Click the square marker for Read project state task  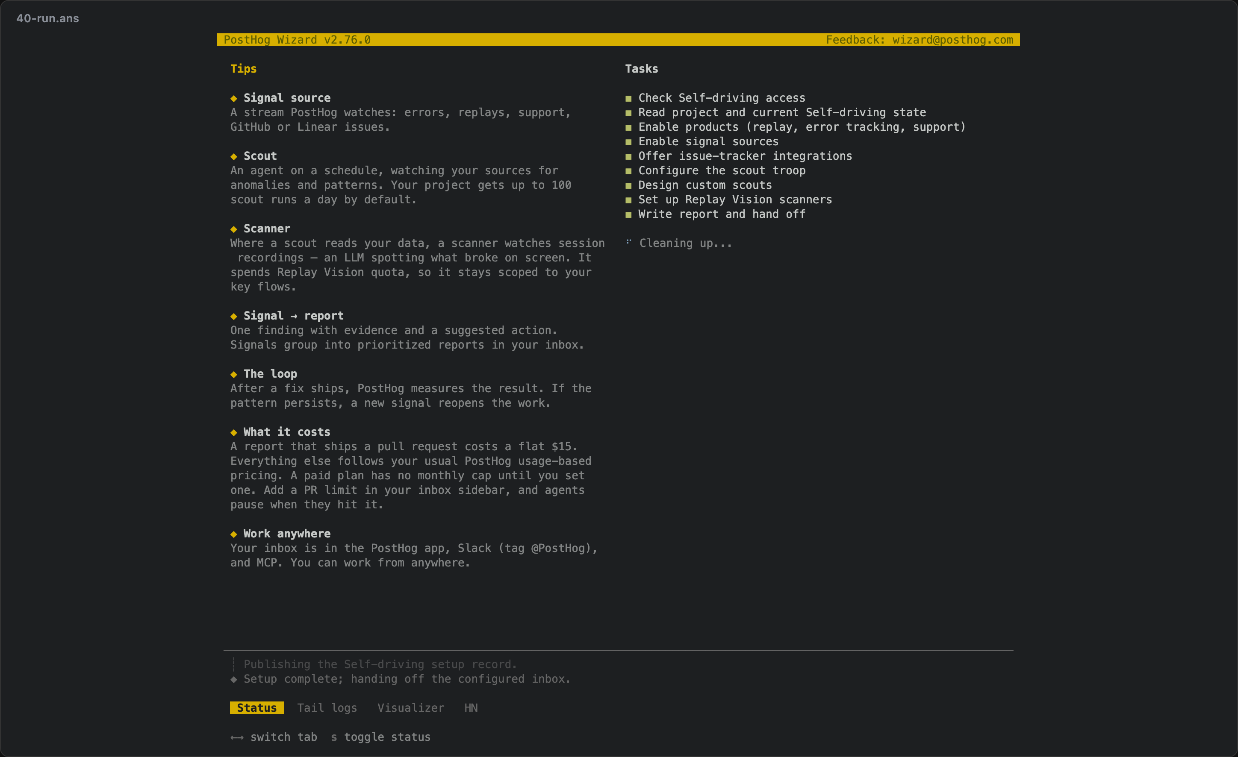coord(628,113)
